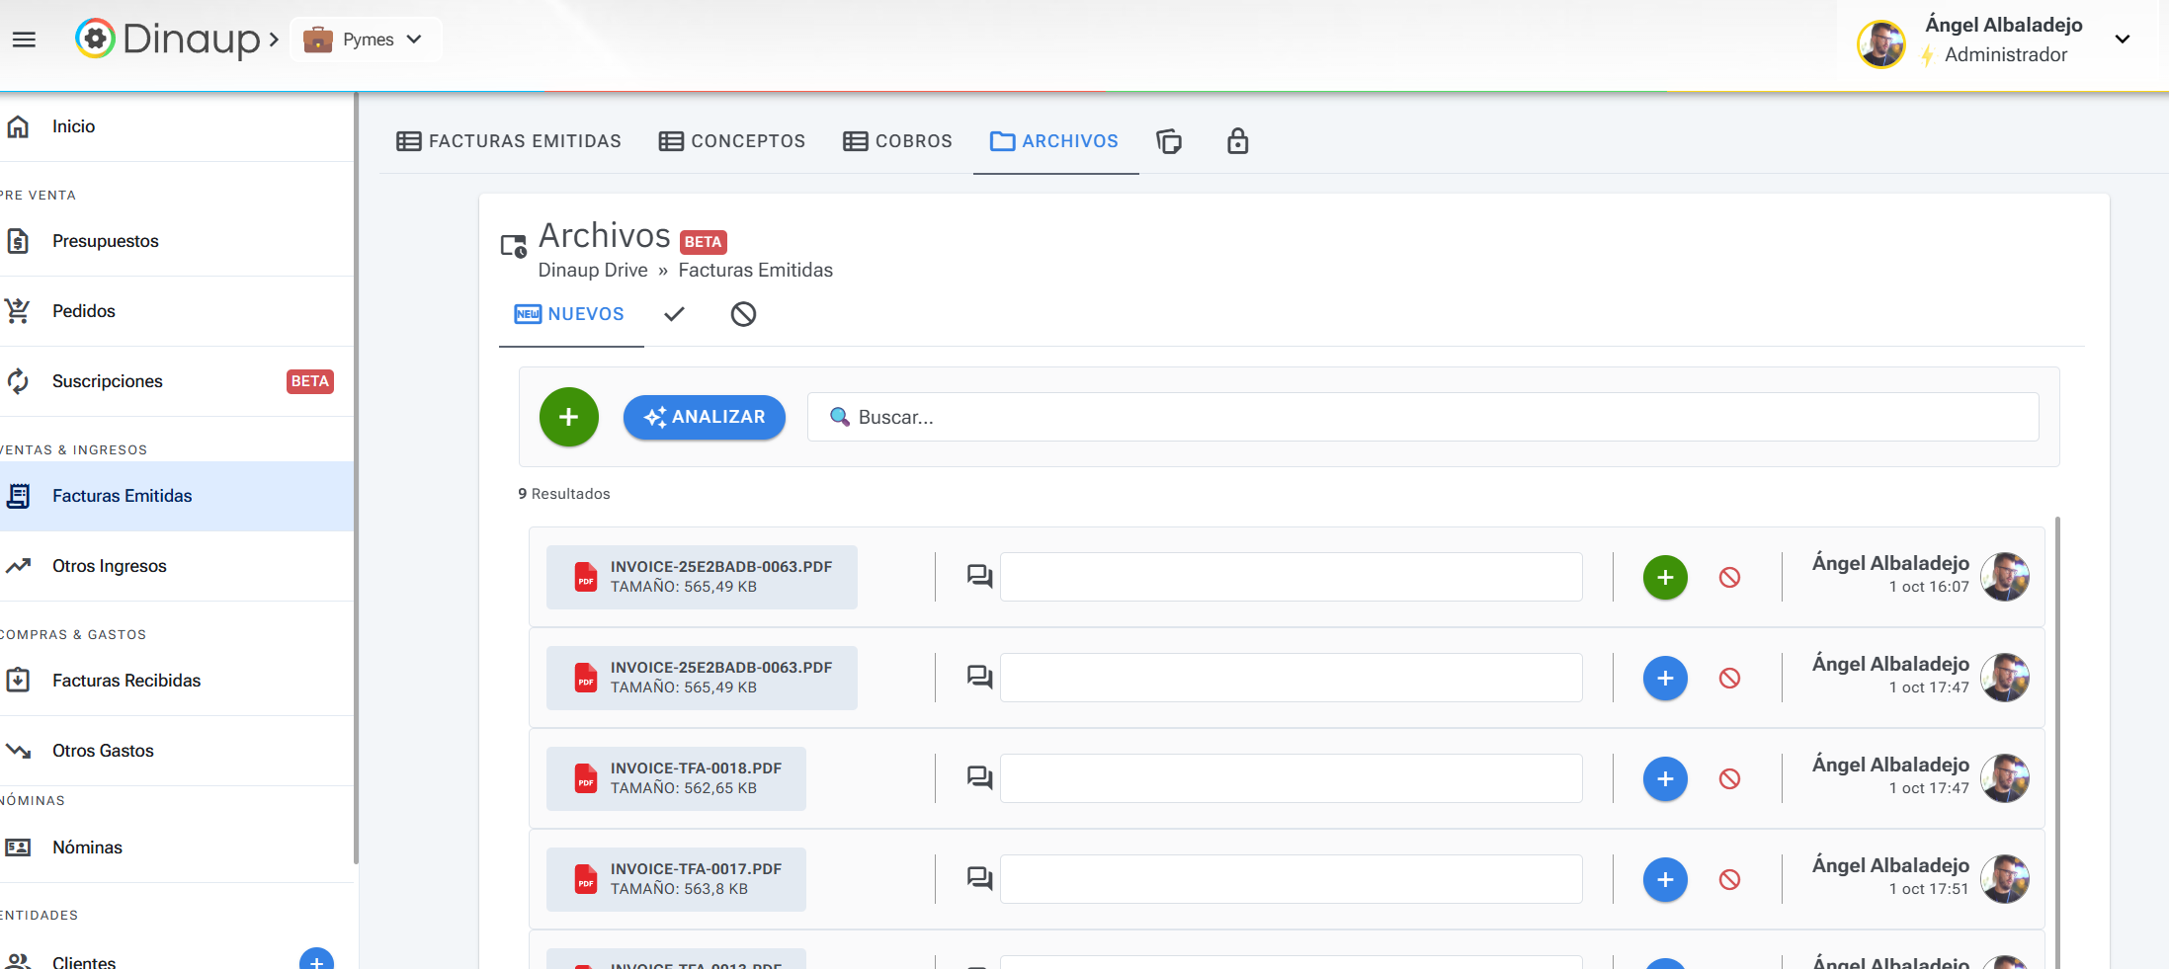Click the file list vertical scrollbar

tap(2057, 741)
